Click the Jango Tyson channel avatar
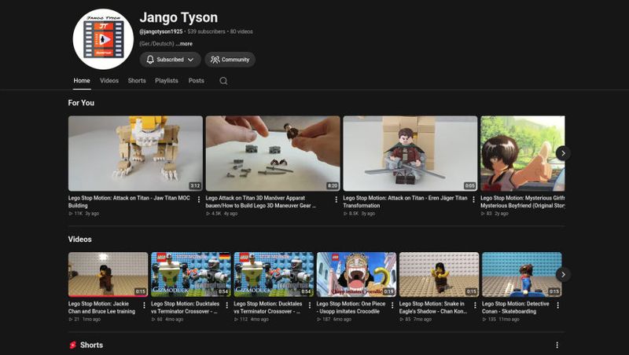629x355 pixels. 103,39
